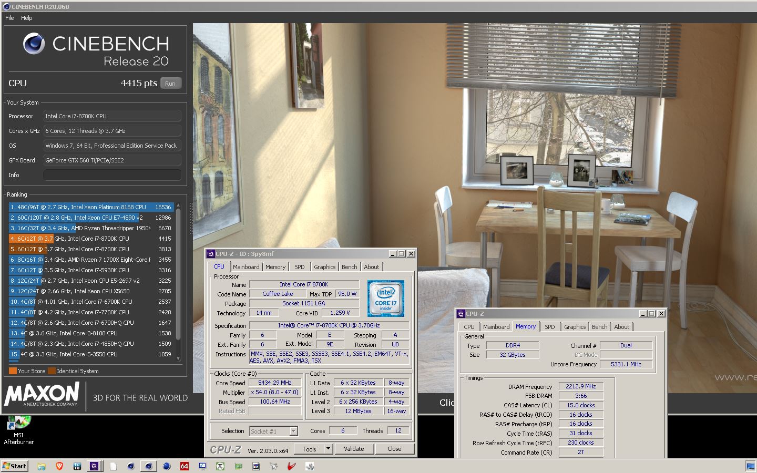The width and height of the screenshot is (757, 473).
Task: Click CPU-Z ID window title icon
Action: point(211,254)
